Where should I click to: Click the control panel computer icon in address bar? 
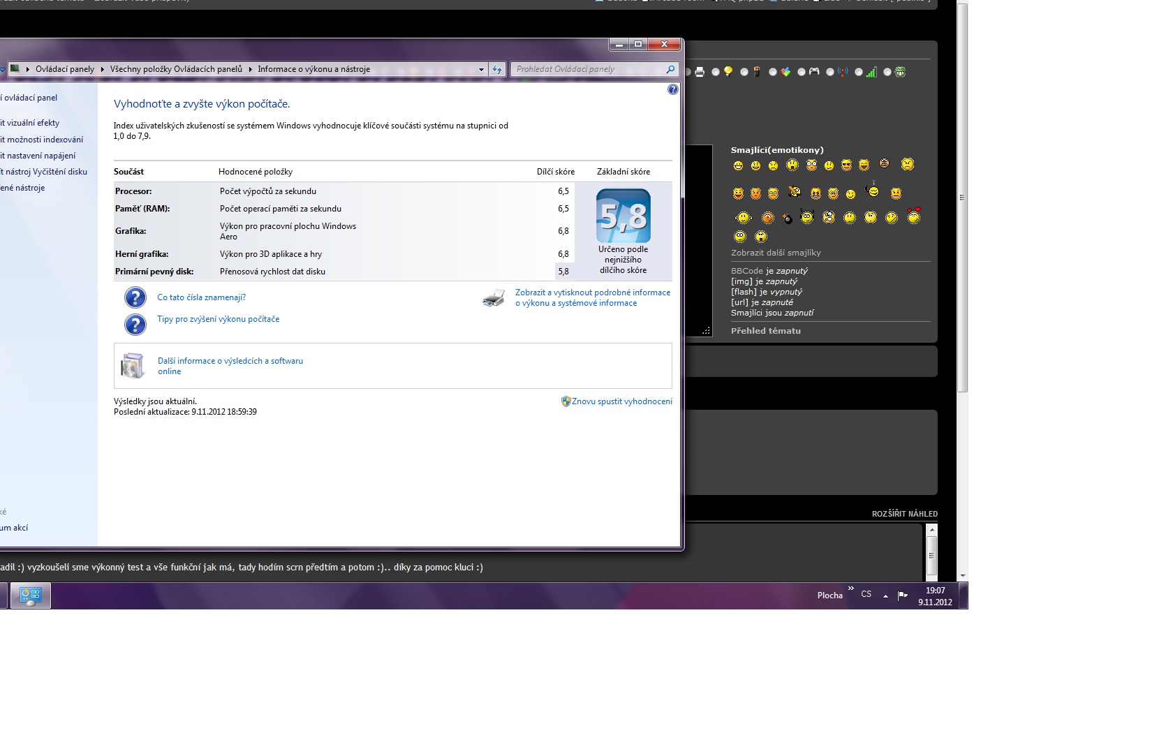(x=15, y=69)
